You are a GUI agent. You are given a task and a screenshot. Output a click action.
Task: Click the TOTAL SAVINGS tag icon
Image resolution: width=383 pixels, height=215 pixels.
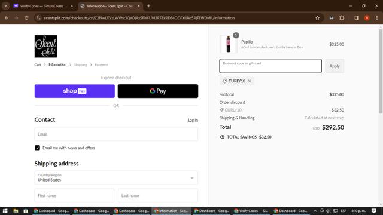pyautogui.click(x=222, y=137)
